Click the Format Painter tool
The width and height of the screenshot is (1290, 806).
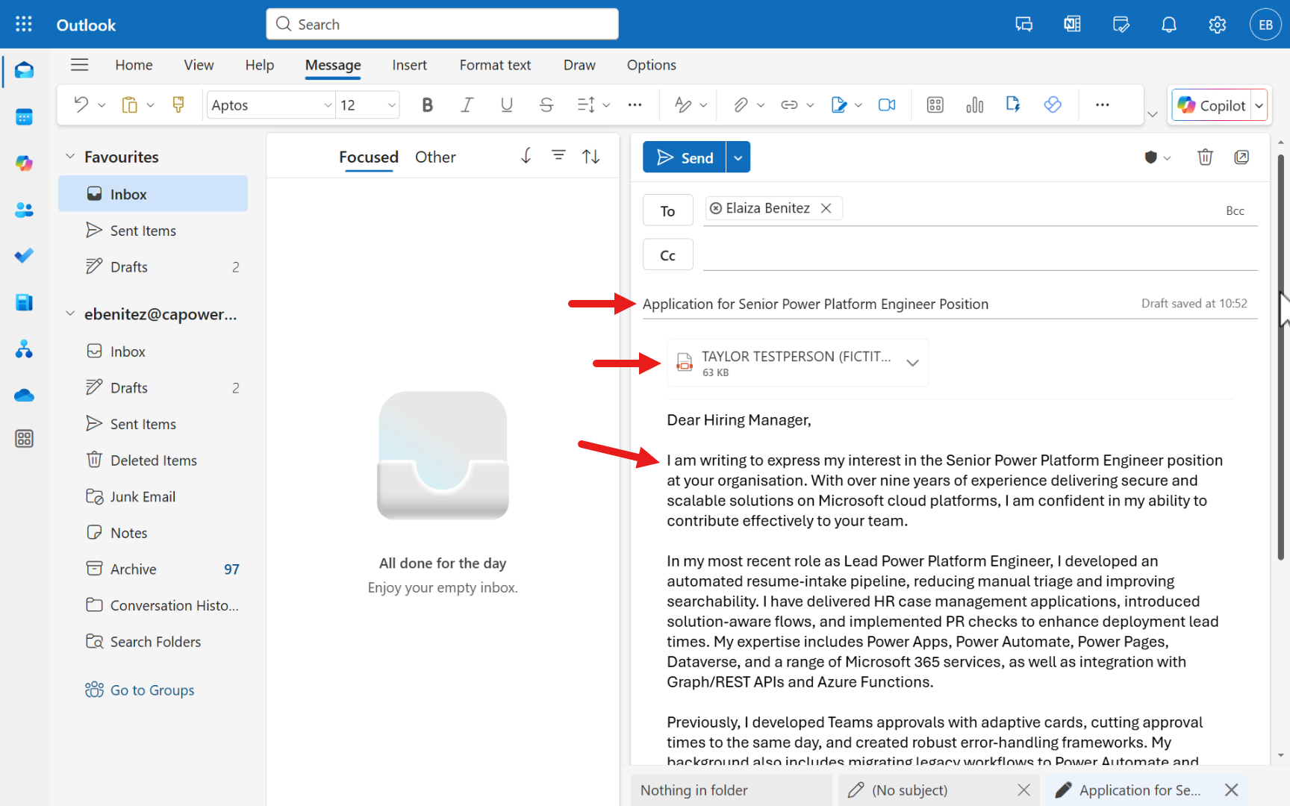[178, 104]
